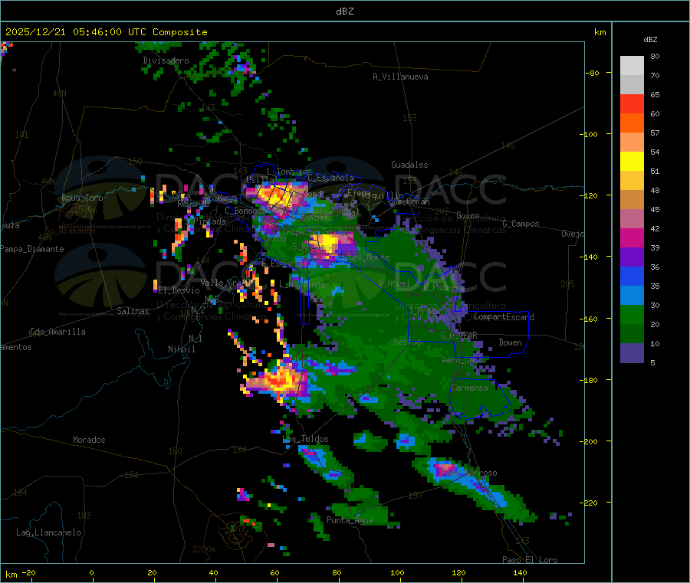Select the 'CompantEscard' location label
Viewport: 690px width, 583px height.
504,316
